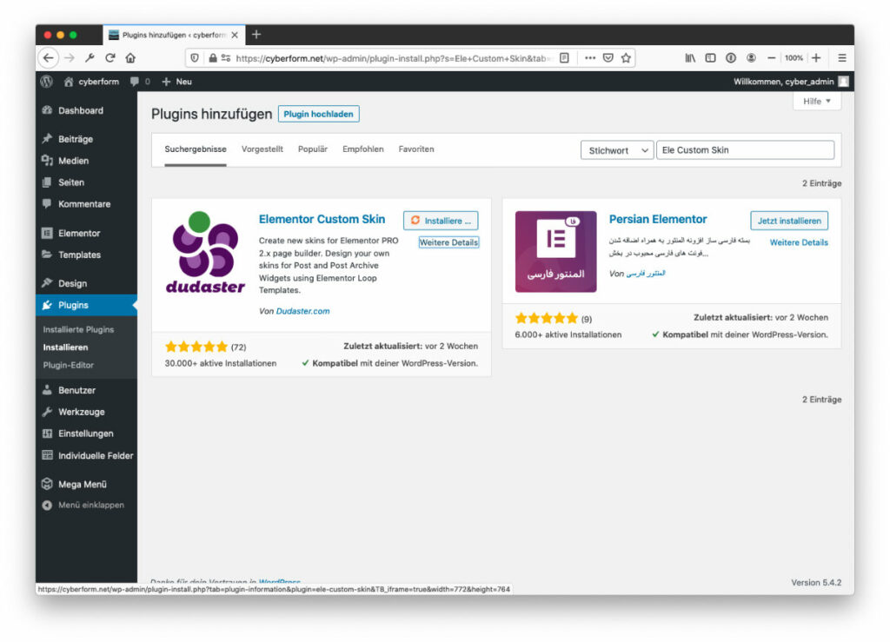This screenshot has height=642, width=890.
Task: Click Jetzt installieren for Persian Elementor
Action: (x=789, y=221)
